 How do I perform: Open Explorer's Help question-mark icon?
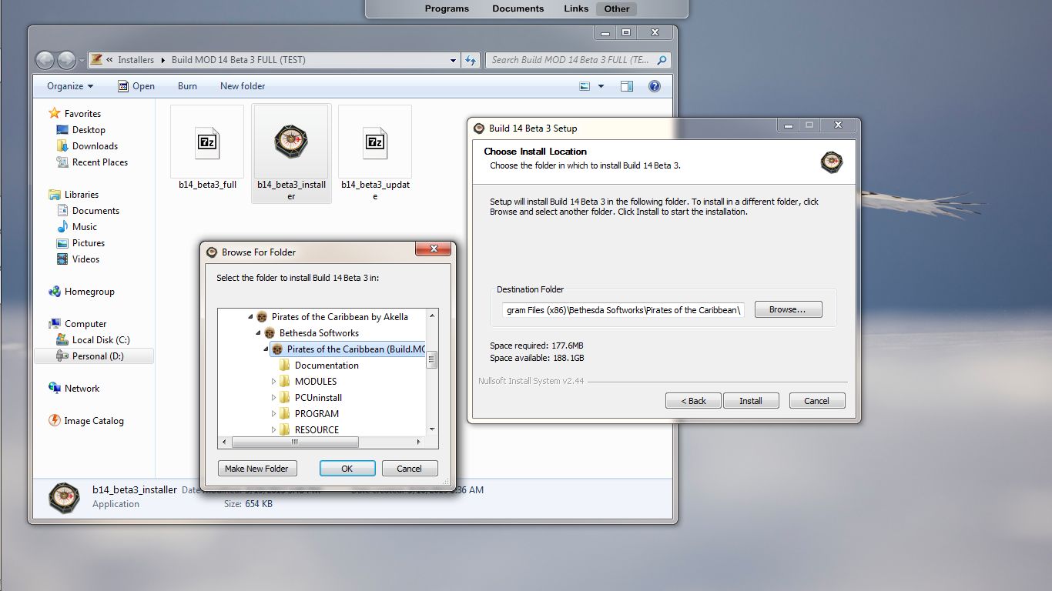655,86
